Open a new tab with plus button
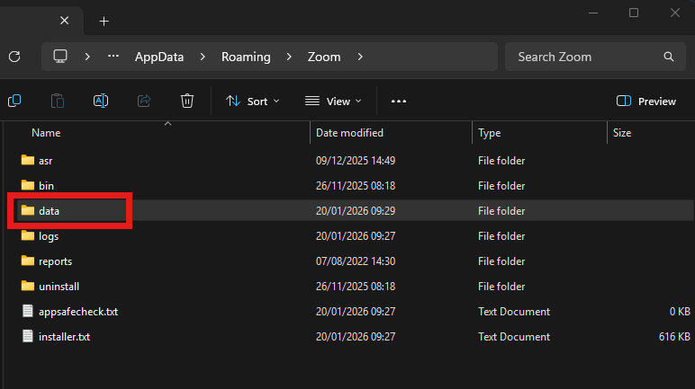Screen dimensions: 695x389 tap(104, 21)
